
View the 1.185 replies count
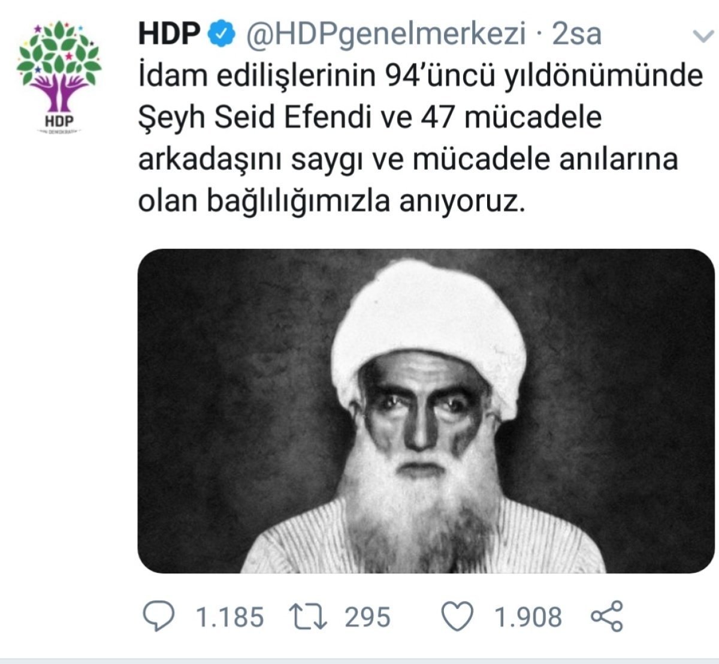pos(230,617)
